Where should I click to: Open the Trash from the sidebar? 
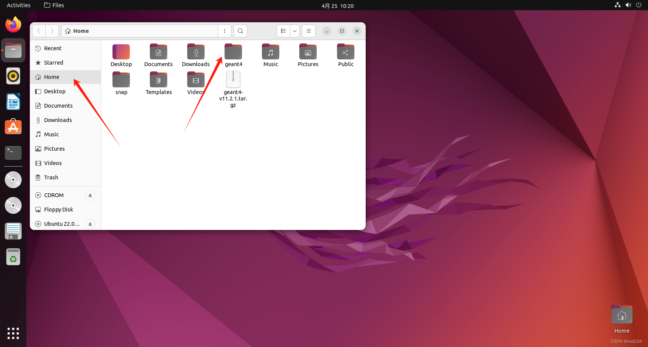(51, 177)
